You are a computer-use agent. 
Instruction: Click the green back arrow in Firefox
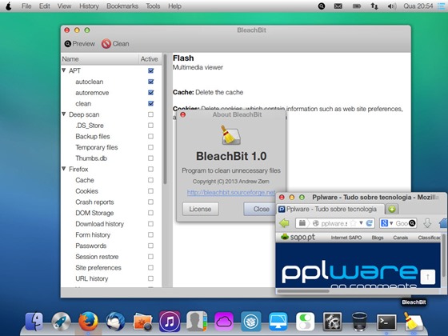pos(284,223)
